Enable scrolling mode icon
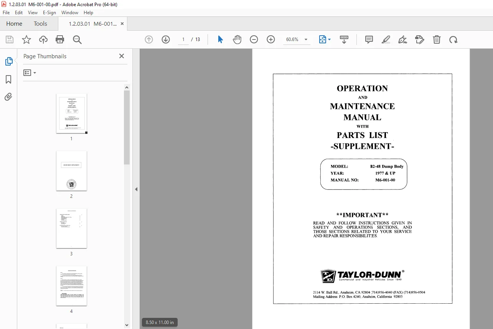 pyautogui.click(x=344, y=39)
